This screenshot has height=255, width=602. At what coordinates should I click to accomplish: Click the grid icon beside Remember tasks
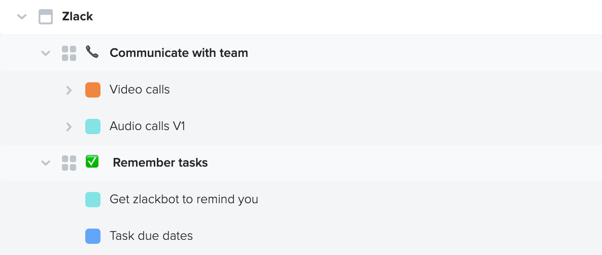point(69,163)
